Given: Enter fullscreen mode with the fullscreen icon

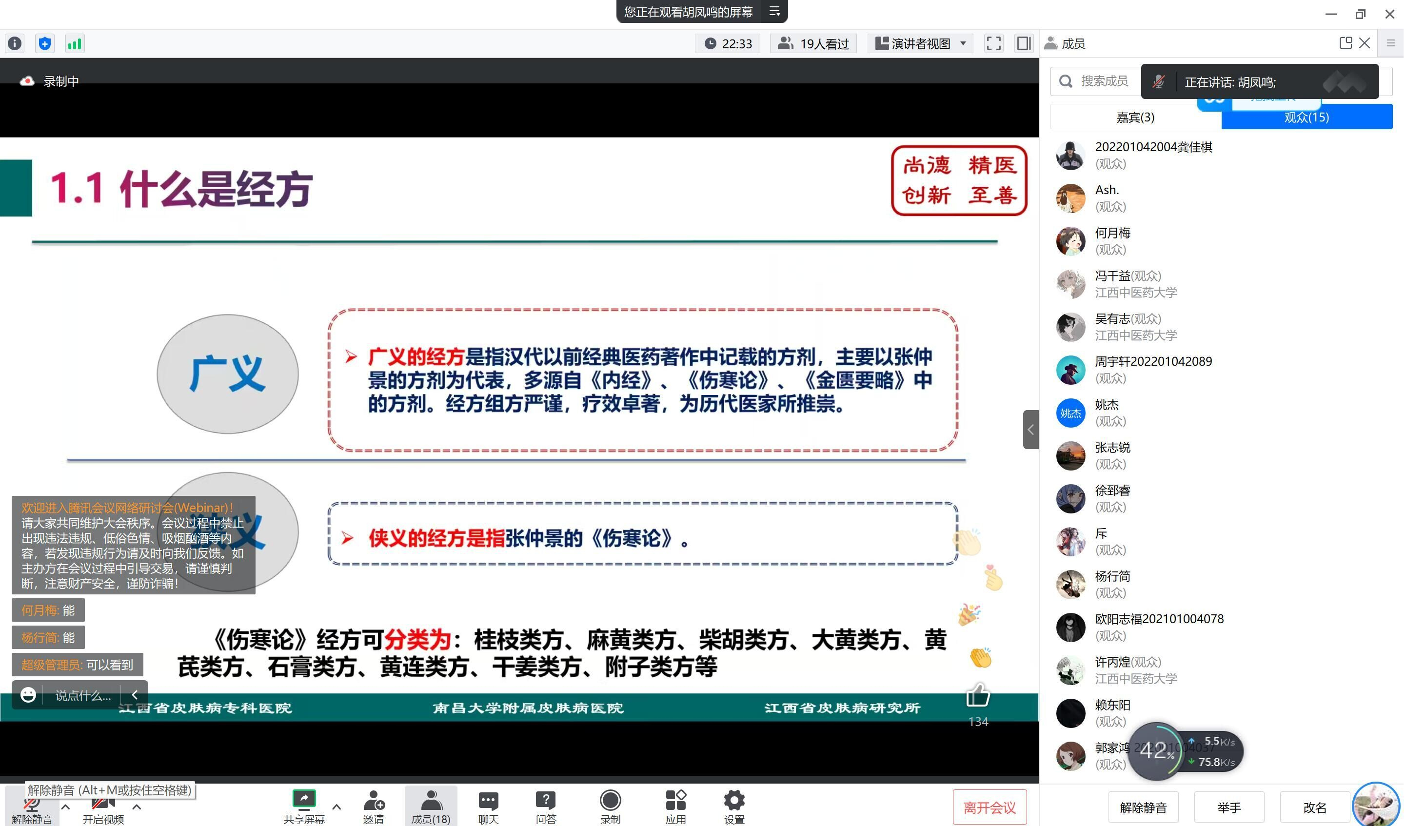Looking at the screenshot, I should [994, 43].
